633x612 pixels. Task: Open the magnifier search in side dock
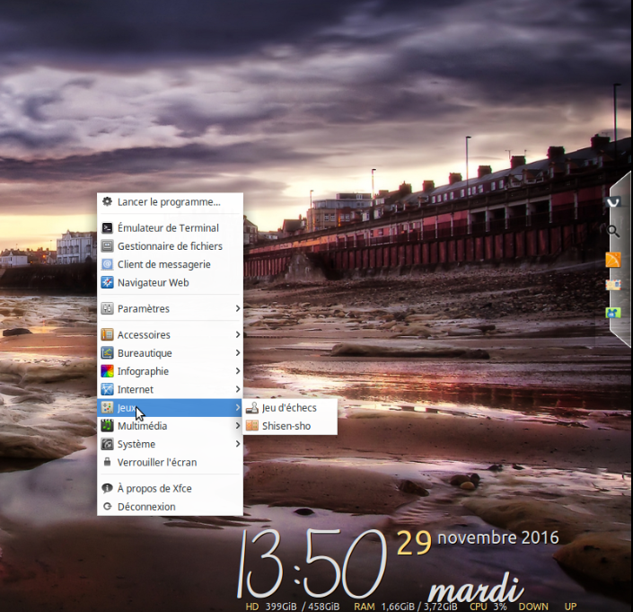point(613,231)
